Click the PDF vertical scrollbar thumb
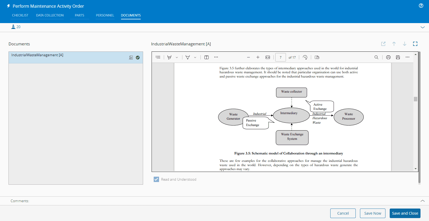 pyautogui.click(x=415, y=99)
